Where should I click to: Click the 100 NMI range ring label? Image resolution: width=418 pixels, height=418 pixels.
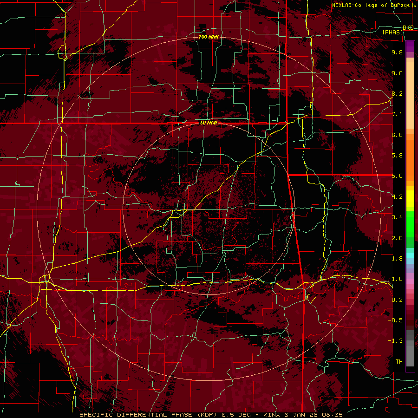click(209, 37)
